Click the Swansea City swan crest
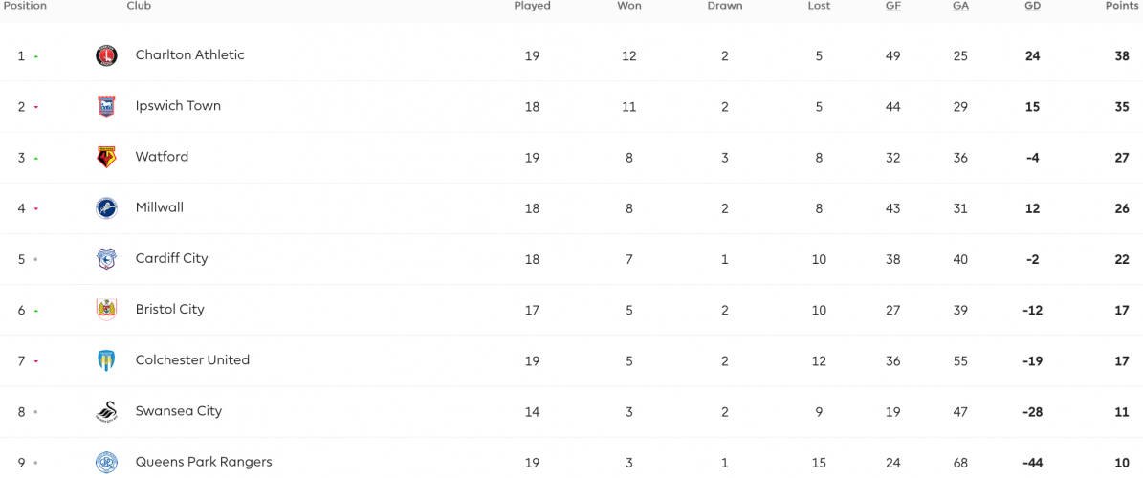This screenshot has width=1143, height=478. (x=106, y=412)
